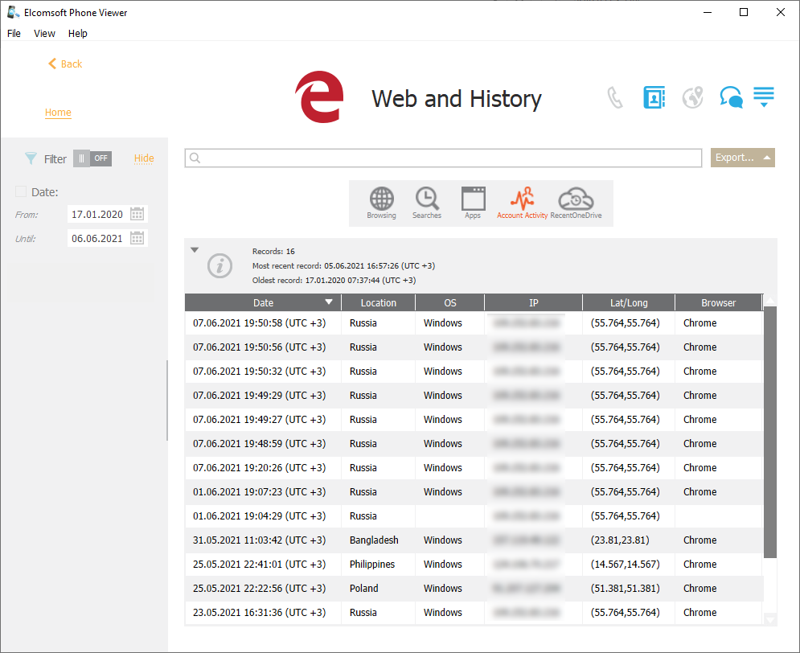This screenshot has width=800, height=653.
Task: Sort by IP column header
Action: [534, 302]
